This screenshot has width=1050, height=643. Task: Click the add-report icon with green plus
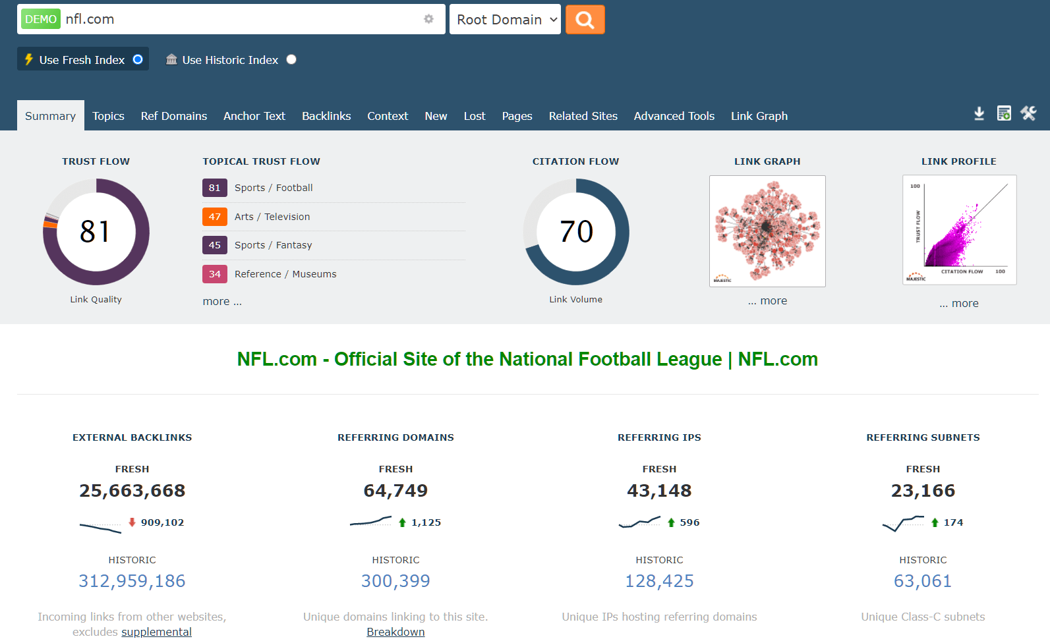(x=1003, y=113)
